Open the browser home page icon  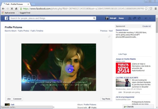pos(16,9)
